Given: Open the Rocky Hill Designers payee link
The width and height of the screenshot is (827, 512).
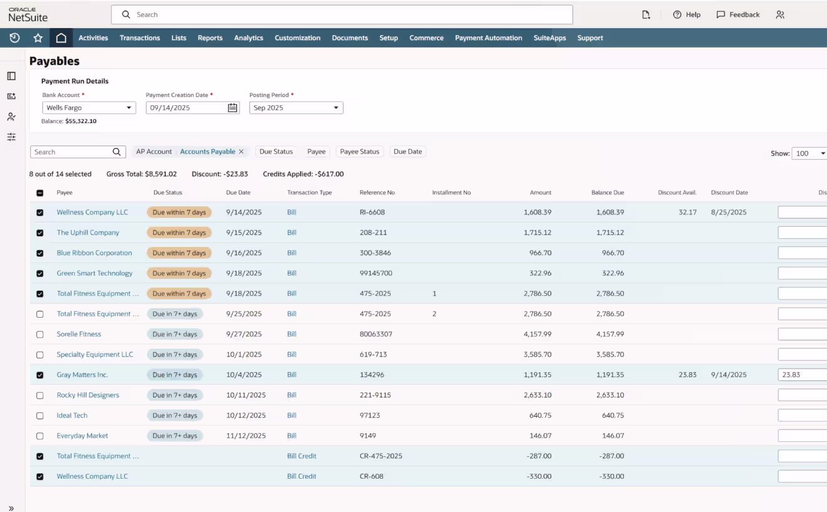Looking at the screenshot, I should (x=88, y=395).
